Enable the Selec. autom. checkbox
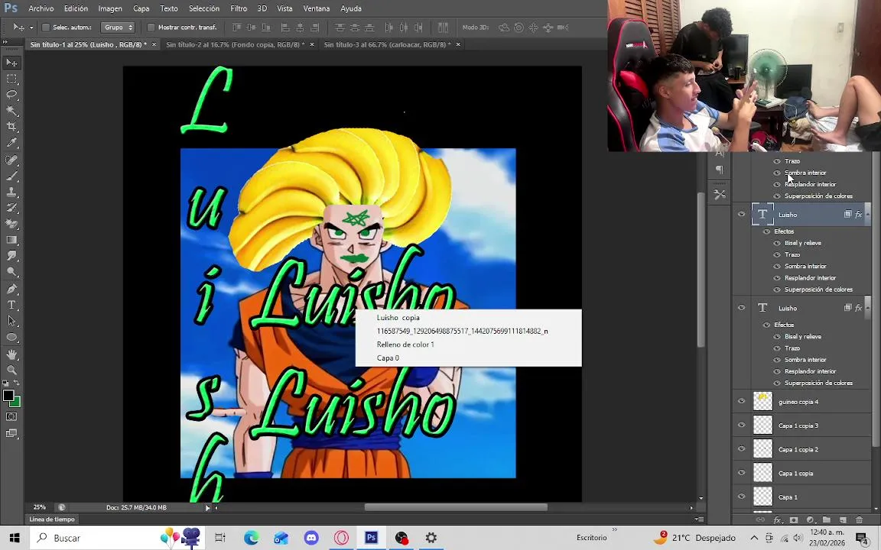 tap(46, 27)
